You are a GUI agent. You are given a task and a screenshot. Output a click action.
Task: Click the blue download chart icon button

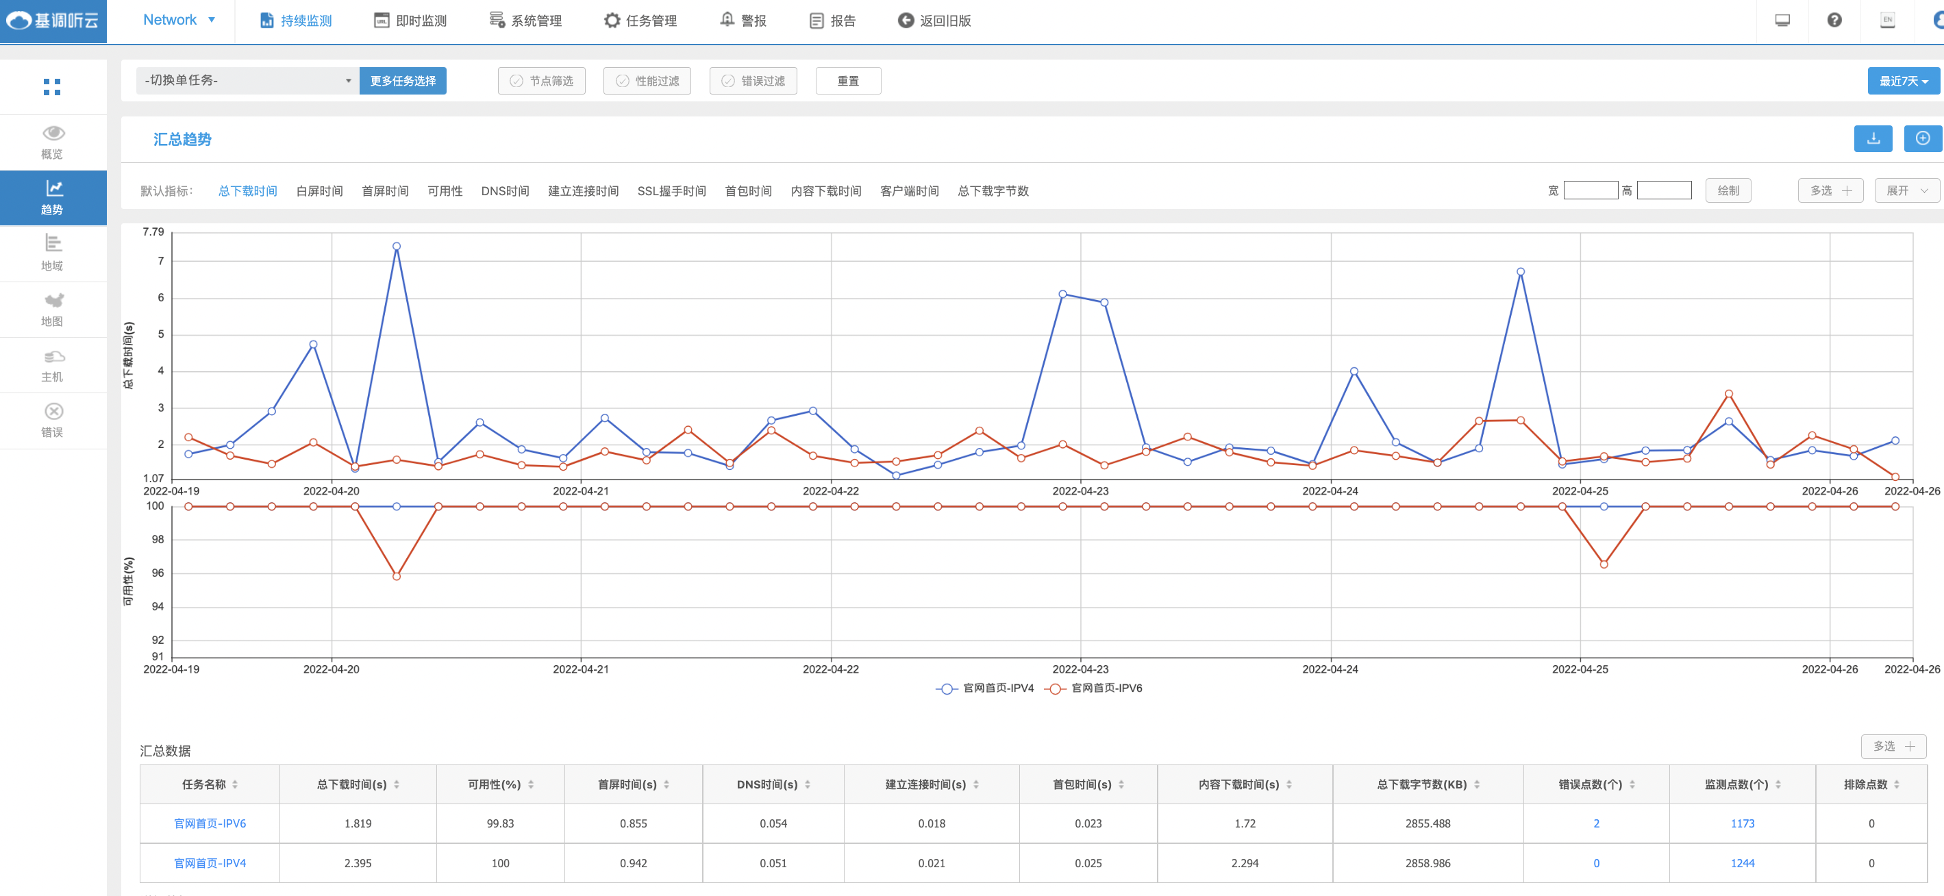(1872, 139)
